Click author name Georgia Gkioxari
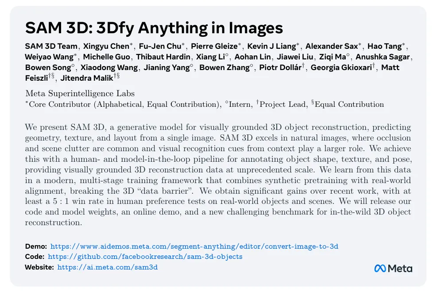The image size is (437, 297). 341,67
